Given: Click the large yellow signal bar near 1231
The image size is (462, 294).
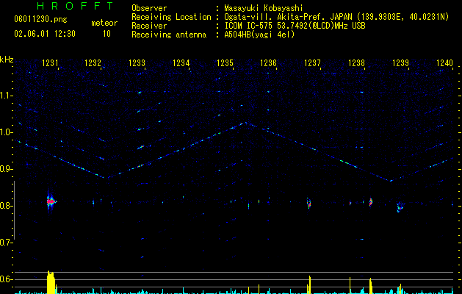Looking at the screenshot, I should pyautogui.click(x=51, y=282).
